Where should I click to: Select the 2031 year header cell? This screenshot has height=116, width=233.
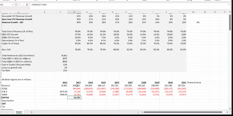point(180,82)
